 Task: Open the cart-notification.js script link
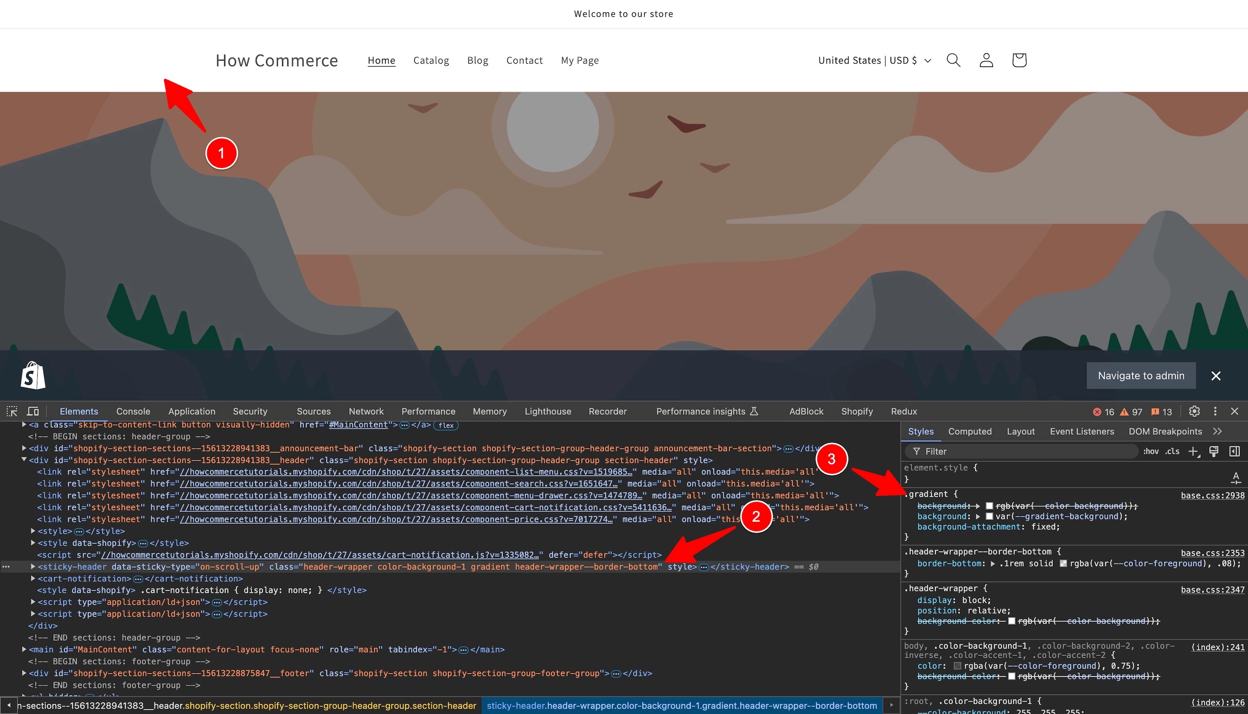click(x=319, y=555)
